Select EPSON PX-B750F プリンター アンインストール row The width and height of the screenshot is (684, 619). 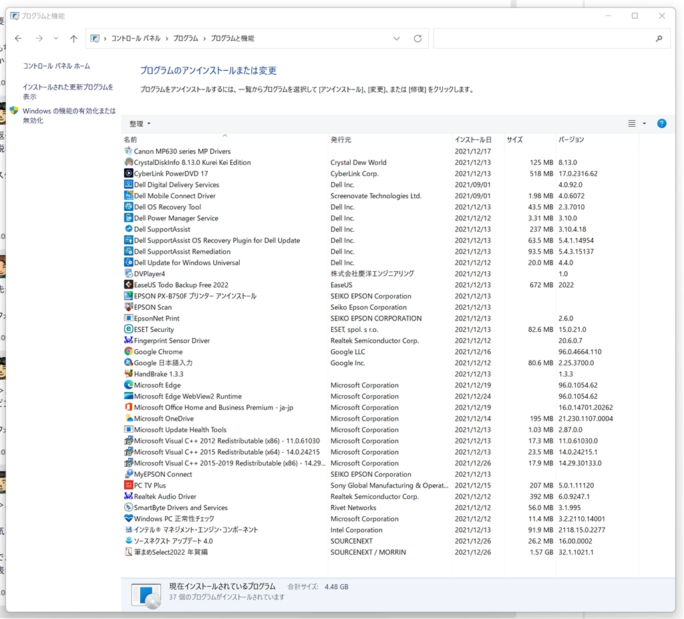(x=379, y=296)
